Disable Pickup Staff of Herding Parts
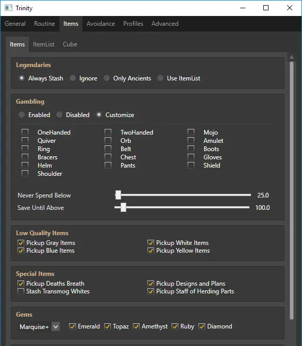 click(150, 291)
